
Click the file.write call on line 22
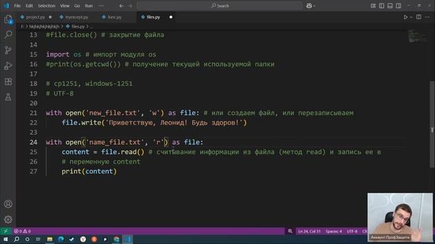[154, 123]
